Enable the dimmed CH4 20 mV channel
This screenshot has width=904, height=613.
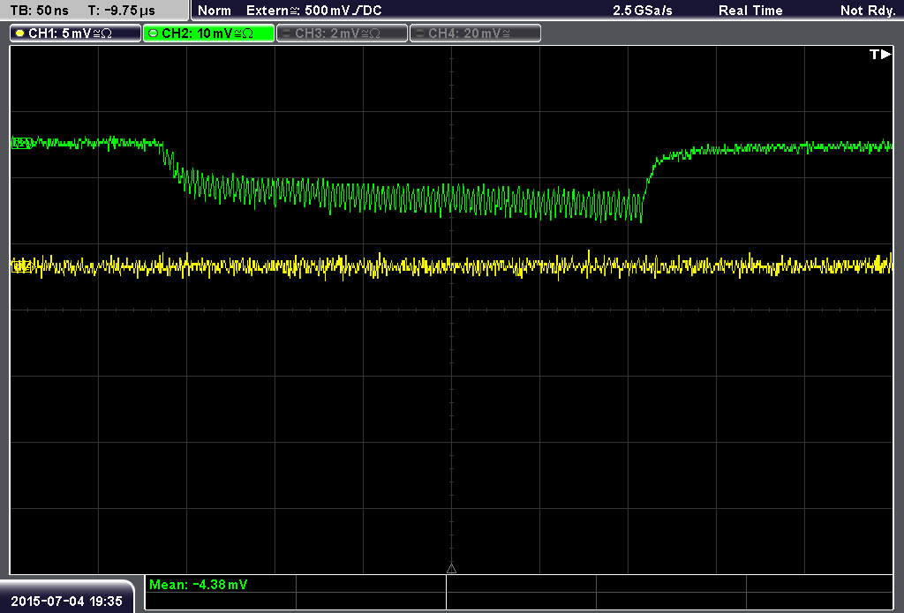click(475, 34)
